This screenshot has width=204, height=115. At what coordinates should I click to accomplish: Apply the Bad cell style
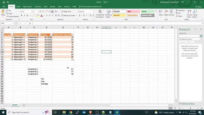[x=134, y=11]
